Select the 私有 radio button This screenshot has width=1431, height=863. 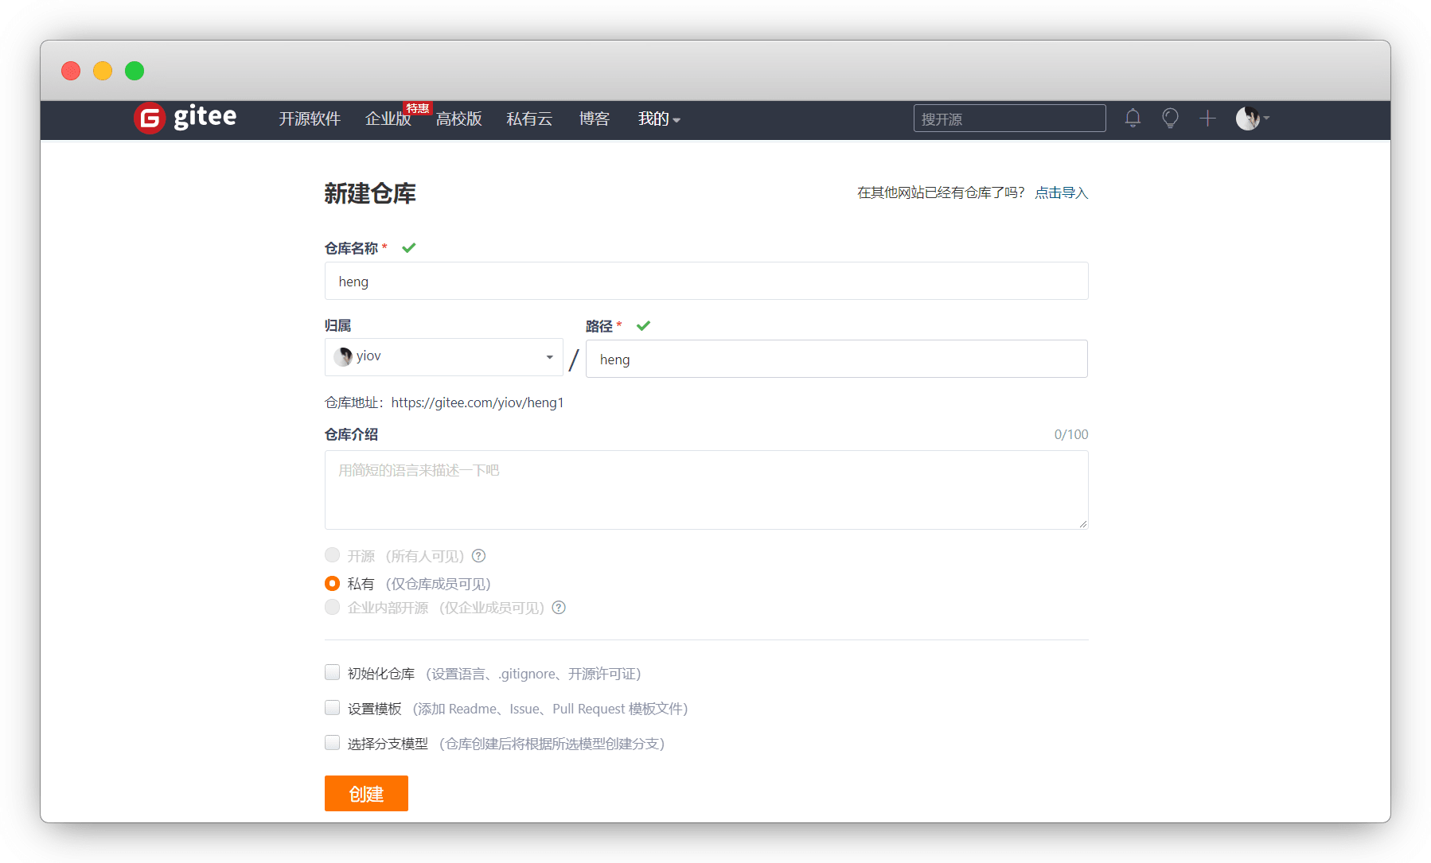tap(333, 584)
